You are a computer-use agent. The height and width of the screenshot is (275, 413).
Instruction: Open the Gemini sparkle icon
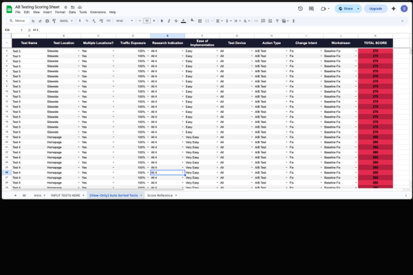tap(394, 9)
